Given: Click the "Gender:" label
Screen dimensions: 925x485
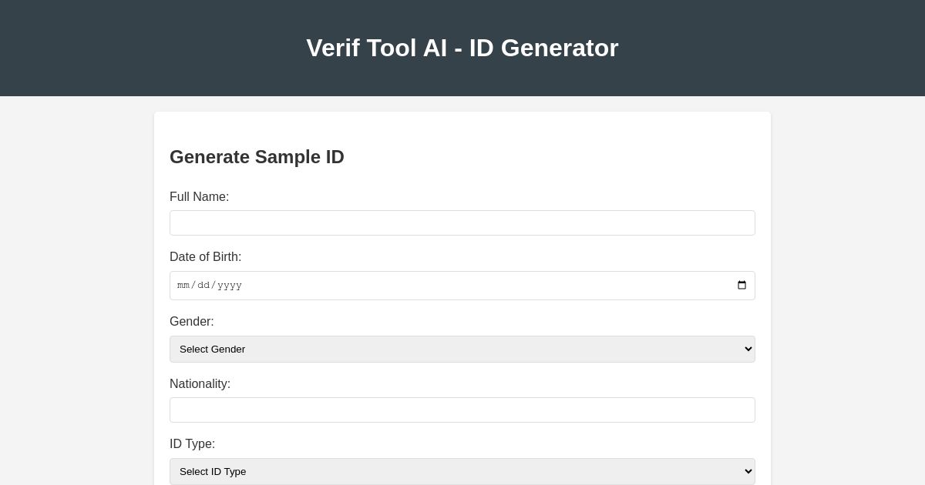Looking at the screenshot, I should coord(191,322).
